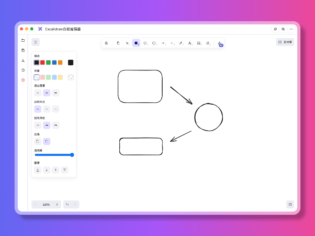Select the Insert image tool
This screenshot has height=236, width=315.
[x=199, y=43]
